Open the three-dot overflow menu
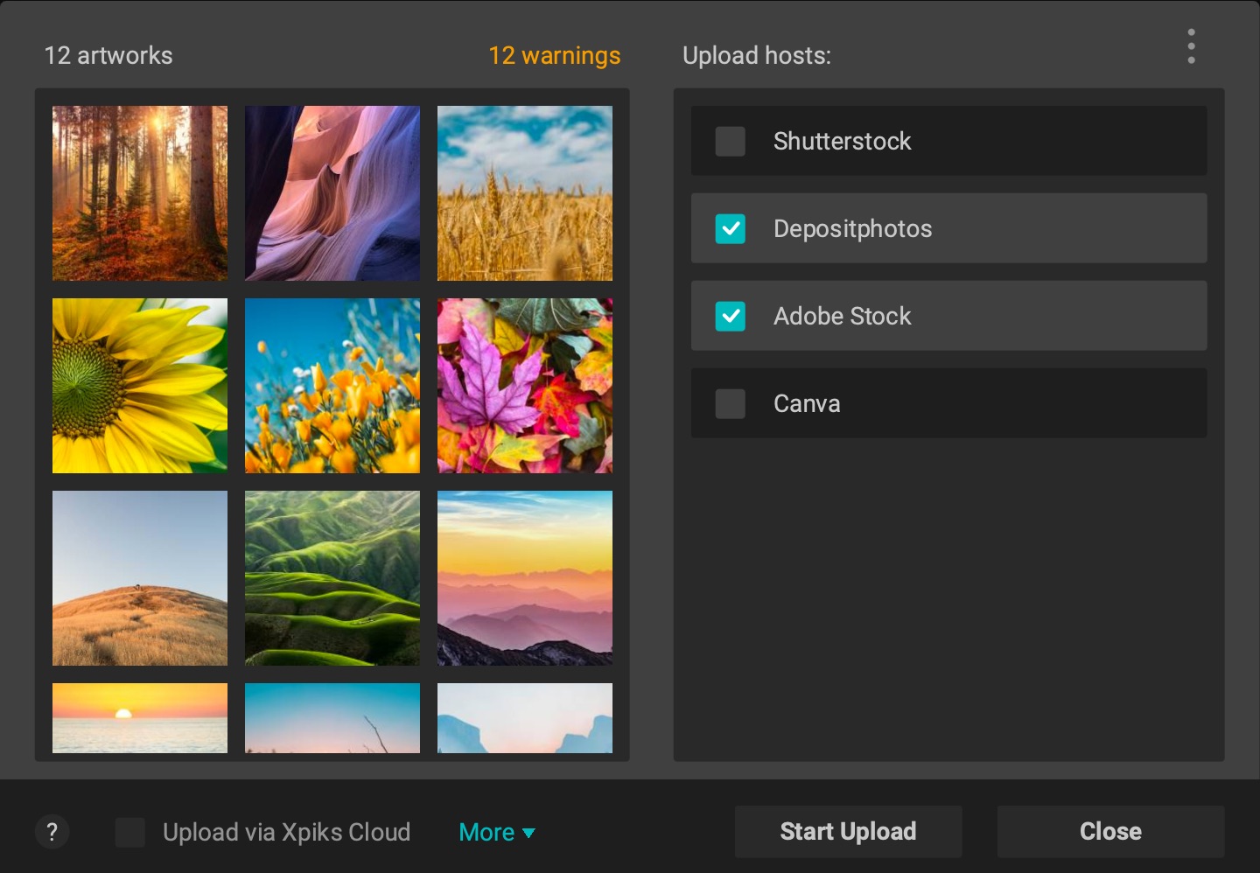This screenshot has width=1260, height=873. (x=1191, y=46)
